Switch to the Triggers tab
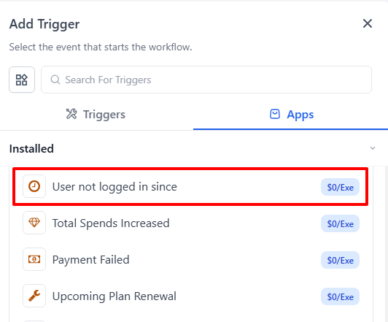Viewport: 388px width, 322px height. (96, 115)
